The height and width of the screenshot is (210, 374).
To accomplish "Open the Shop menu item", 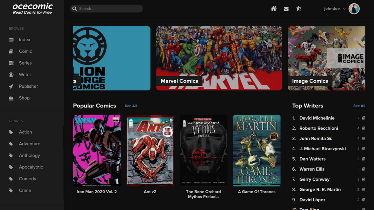I will point(24,98).
